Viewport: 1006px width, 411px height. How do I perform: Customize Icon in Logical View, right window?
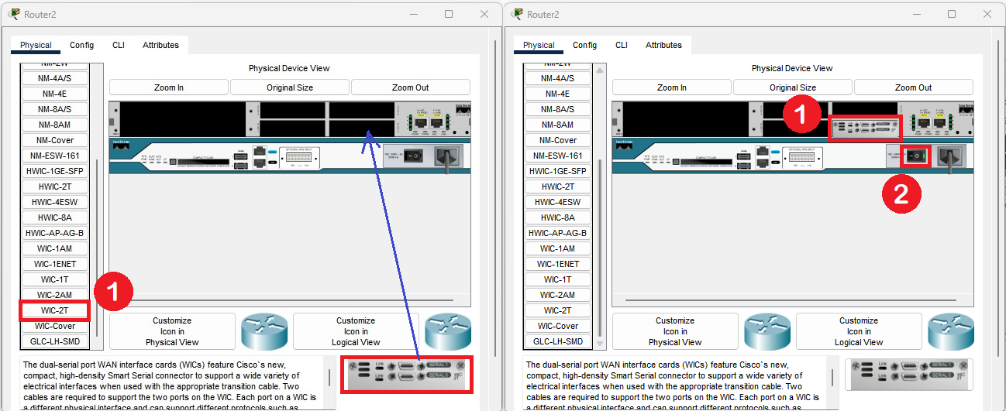[x=859, y=331]
